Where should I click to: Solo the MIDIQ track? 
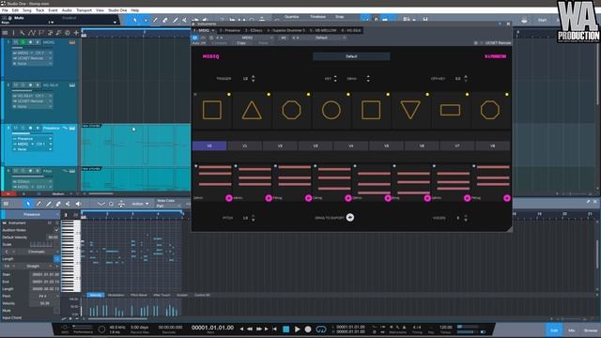23,42
